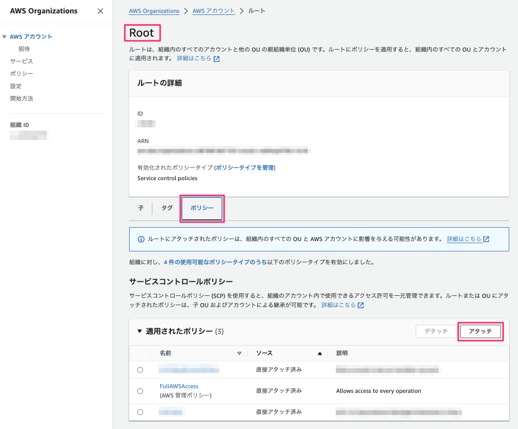Select the last policy row radio button
Screen dimensions: 518x429
140,412
